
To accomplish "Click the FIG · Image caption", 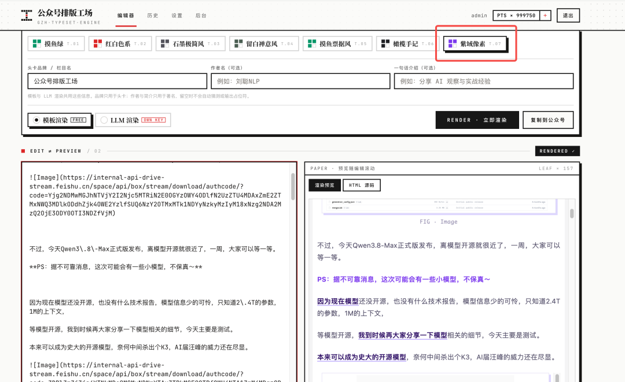I will tap(439, 222).
